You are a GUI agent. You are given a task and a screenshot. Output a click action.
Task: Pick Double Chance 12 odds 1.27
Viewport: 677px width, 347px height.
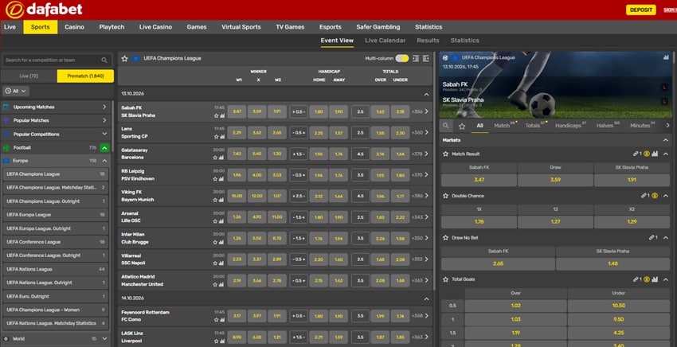[x=555, y=221]
